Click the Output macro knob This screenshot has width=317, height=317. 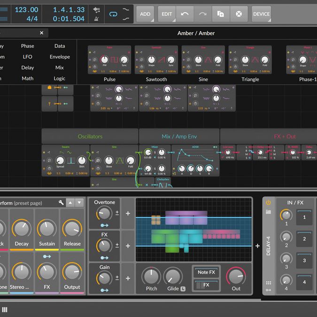[72, 272]
